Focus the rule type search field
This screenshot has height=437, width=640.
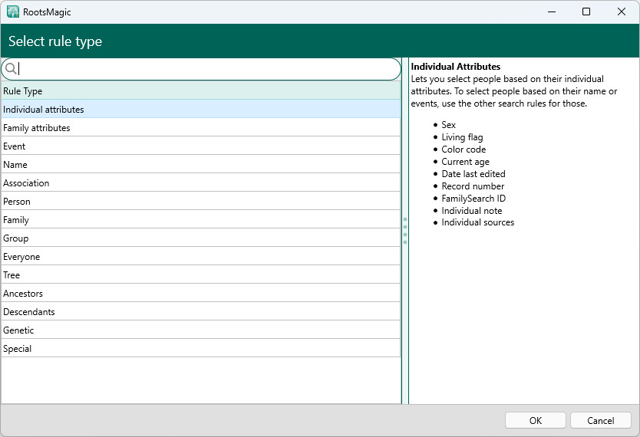(201, 69)
